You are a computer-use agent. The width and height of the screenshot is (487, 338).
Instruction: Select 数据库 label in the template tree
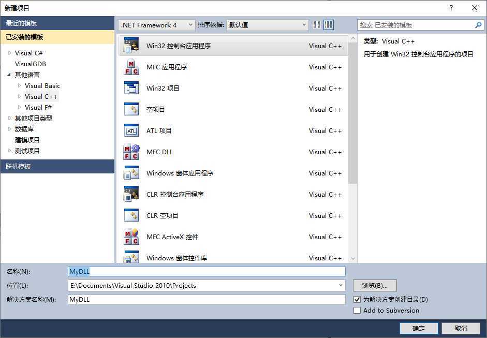click(x=24, y=129)
